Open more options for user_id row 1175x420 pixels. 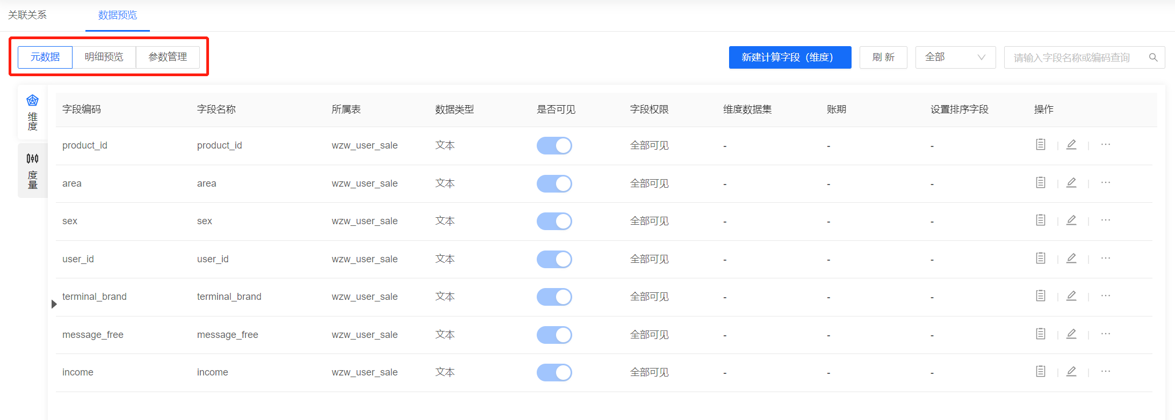(x=1106, y=258)
